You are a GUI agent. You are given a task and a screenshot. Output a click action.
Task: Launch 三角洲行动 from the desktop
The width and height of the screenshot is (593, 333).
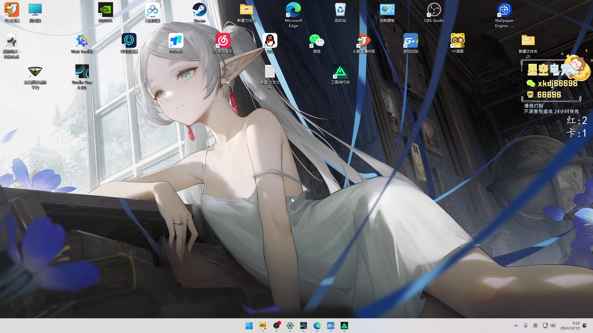[x=340, y=74]
